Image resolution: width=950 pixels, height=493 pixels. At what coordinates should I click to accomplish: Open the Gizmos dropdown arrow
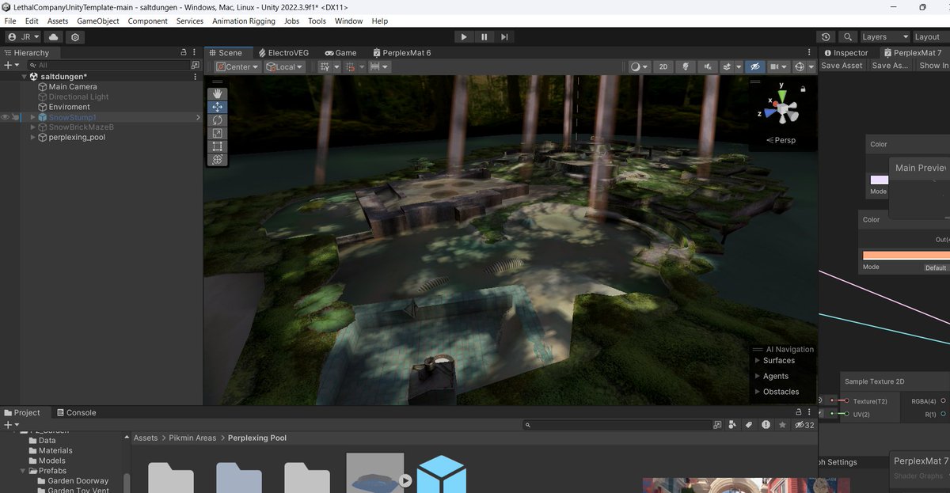click(811, 66)
